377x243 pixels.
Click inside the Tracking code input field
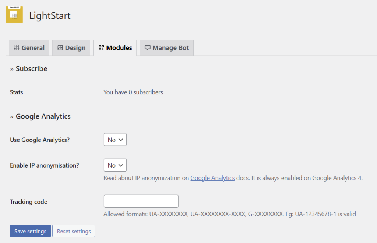[141, 201]
